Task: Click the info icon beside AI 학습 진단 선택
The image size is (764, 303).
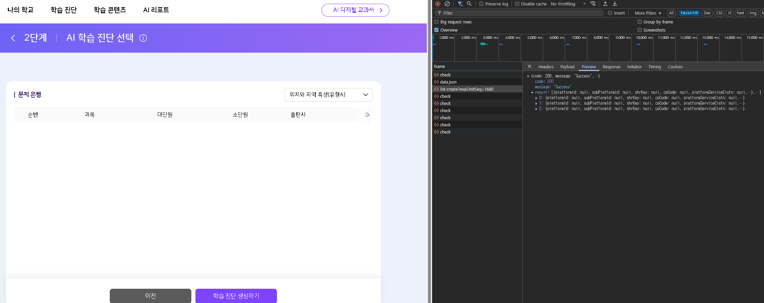Action: click(143, 38)
